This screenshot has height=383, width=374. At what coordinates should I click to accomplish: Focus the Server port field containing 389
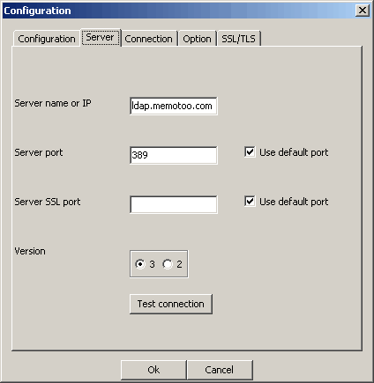(x=174, y=155)
